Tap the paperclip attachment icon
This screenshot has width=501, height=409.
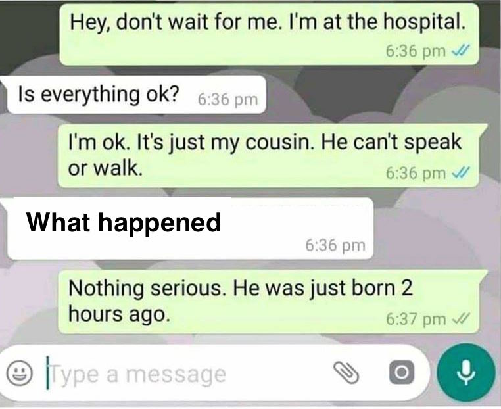coord(345,373)
